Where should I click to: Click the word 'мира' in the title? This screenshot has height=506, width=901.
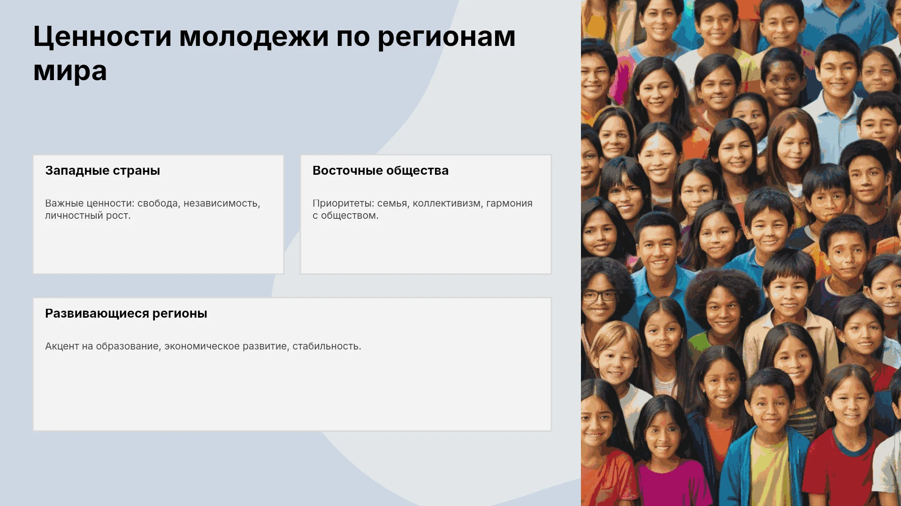coord(70,71)
